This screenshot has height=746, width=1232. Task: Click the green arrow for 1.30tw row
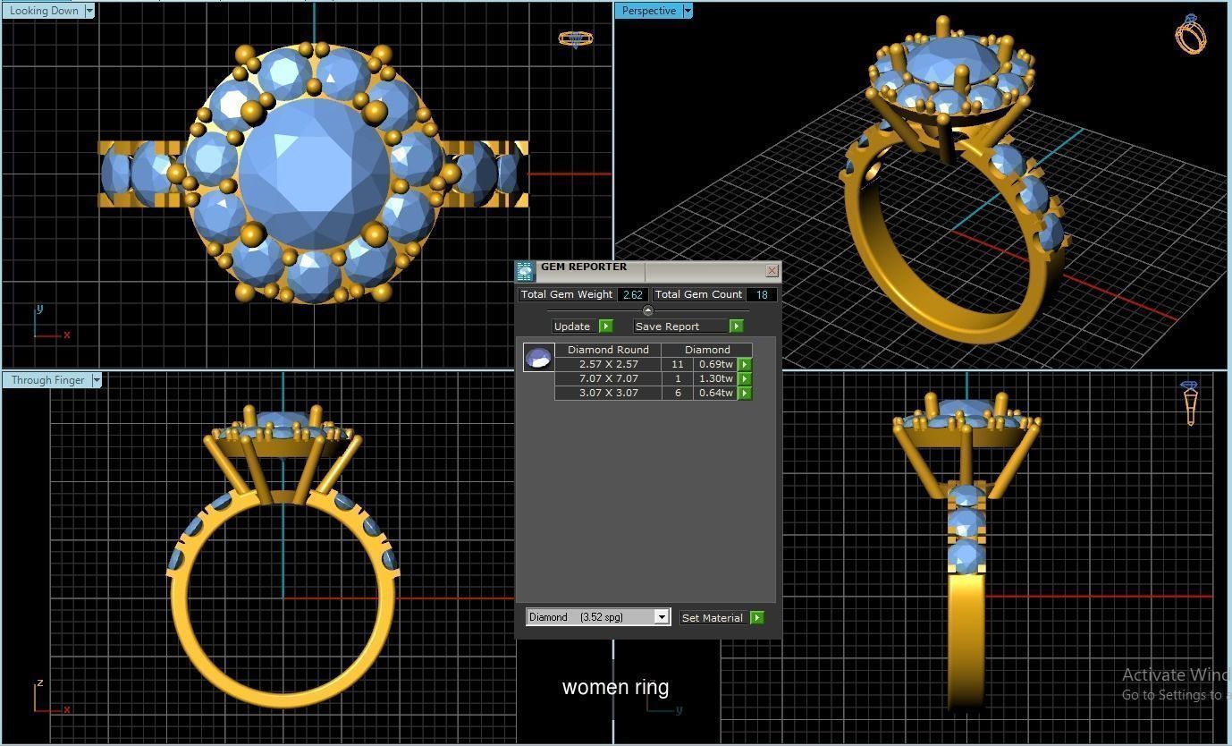click(x=745, y=378)
